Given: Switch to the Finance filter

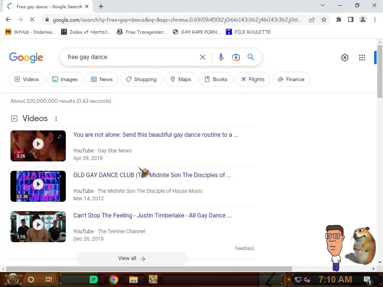Looking at the screenshot, I should tap(291, 79).
